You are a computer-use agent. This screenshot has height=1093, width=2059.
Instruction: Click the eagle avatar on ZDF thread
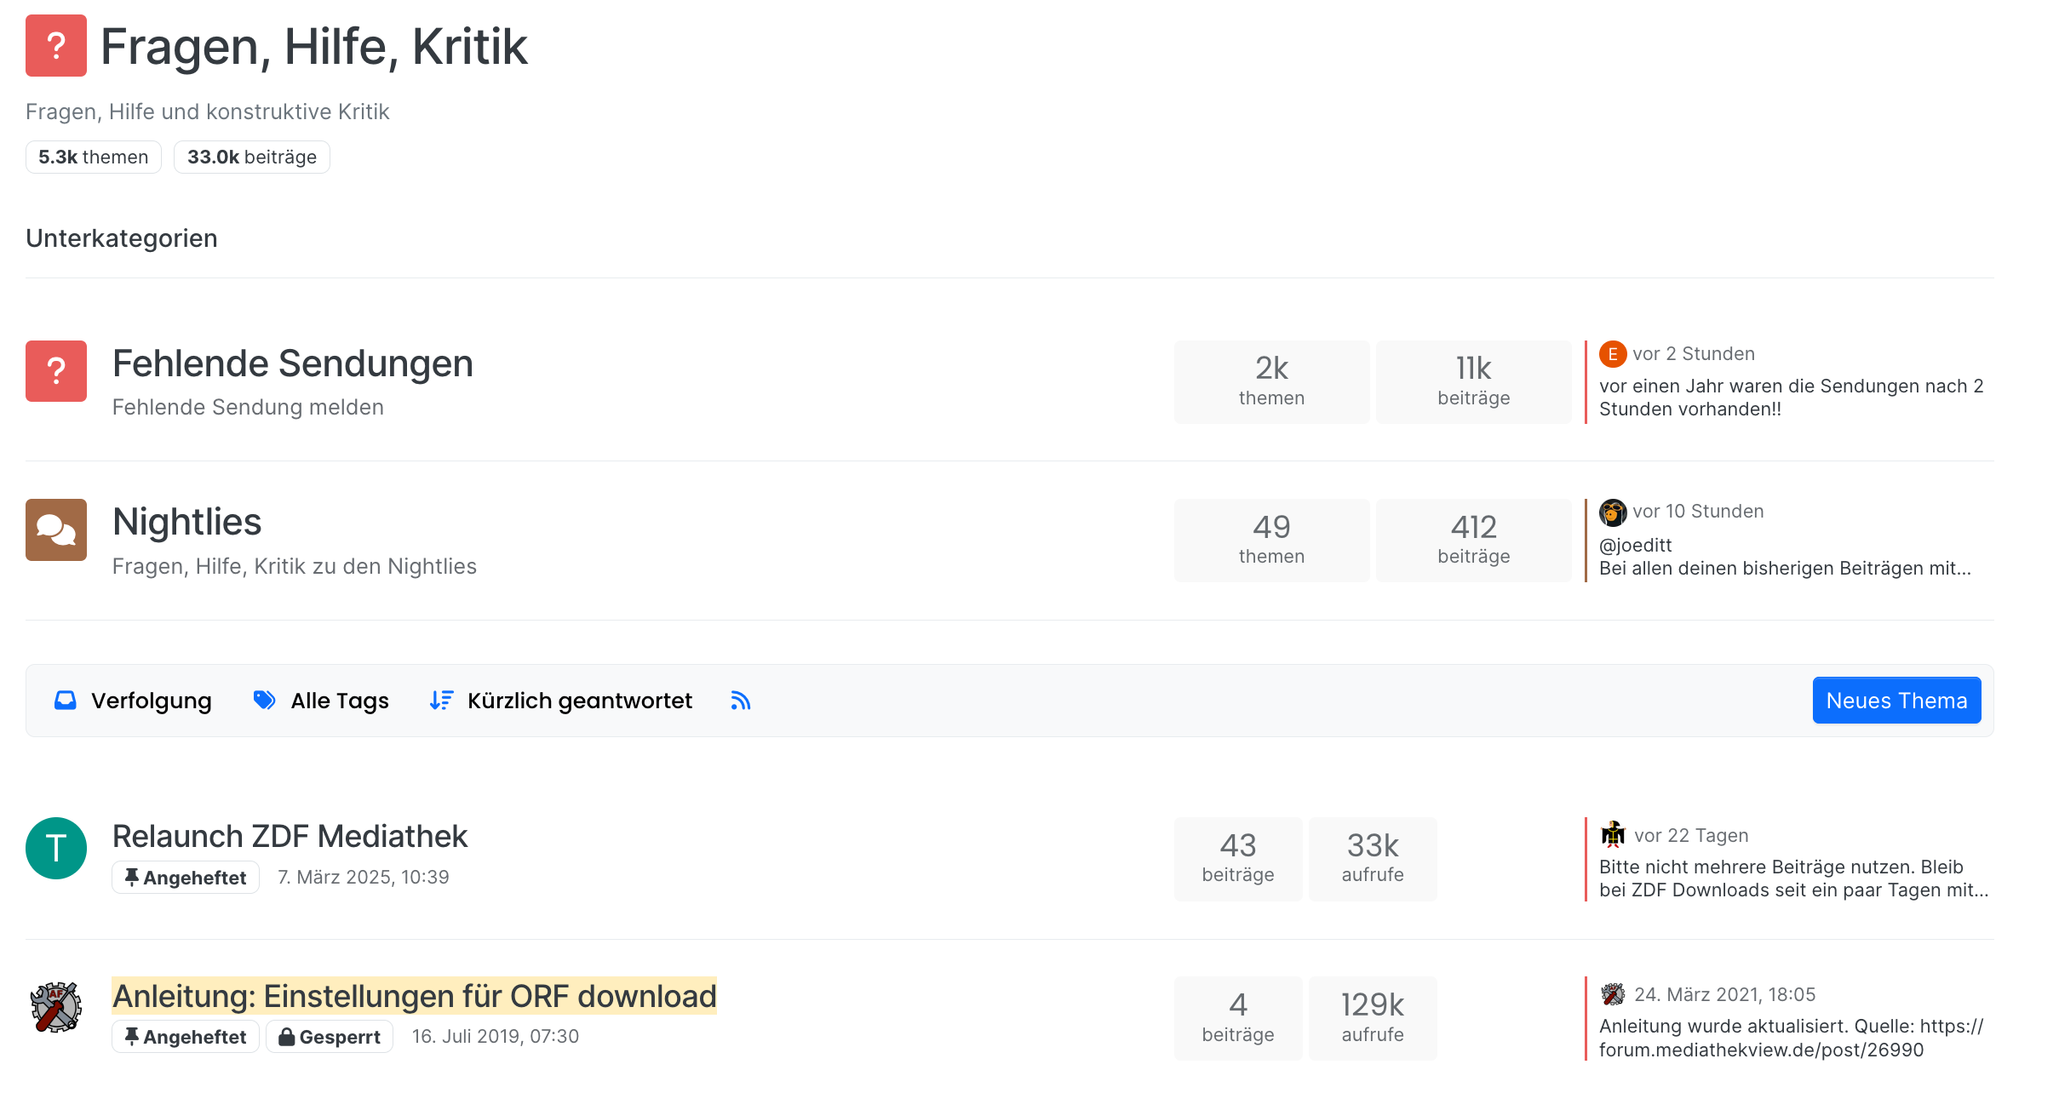1613,835
